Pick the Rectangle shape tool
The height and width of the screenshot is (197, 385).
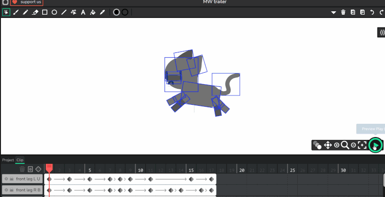point(45,12)
